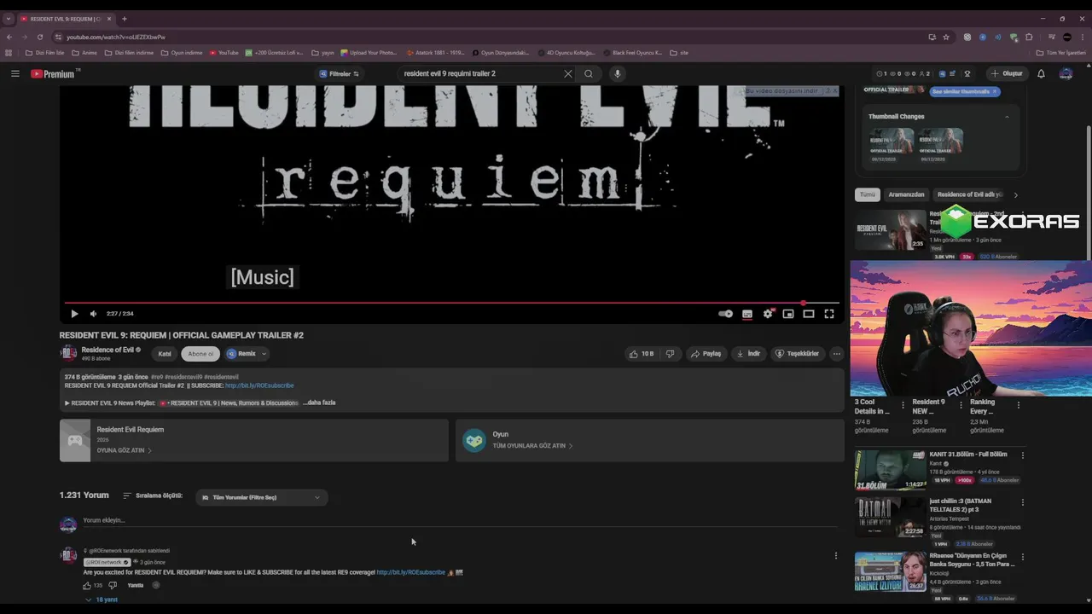The height and width of the screenshot is (614, 1092).
Task: Open account avatar menu top right
Action: [1066, 74]
